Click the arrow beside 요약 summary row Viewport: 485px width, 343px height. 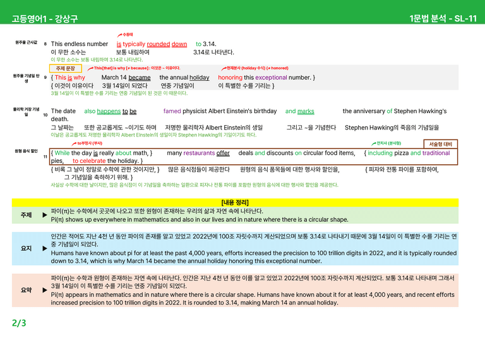tap(45, 290)
